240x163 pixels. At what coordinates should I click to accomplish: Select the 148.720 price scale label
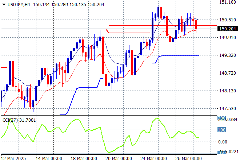tap(227, 73)
